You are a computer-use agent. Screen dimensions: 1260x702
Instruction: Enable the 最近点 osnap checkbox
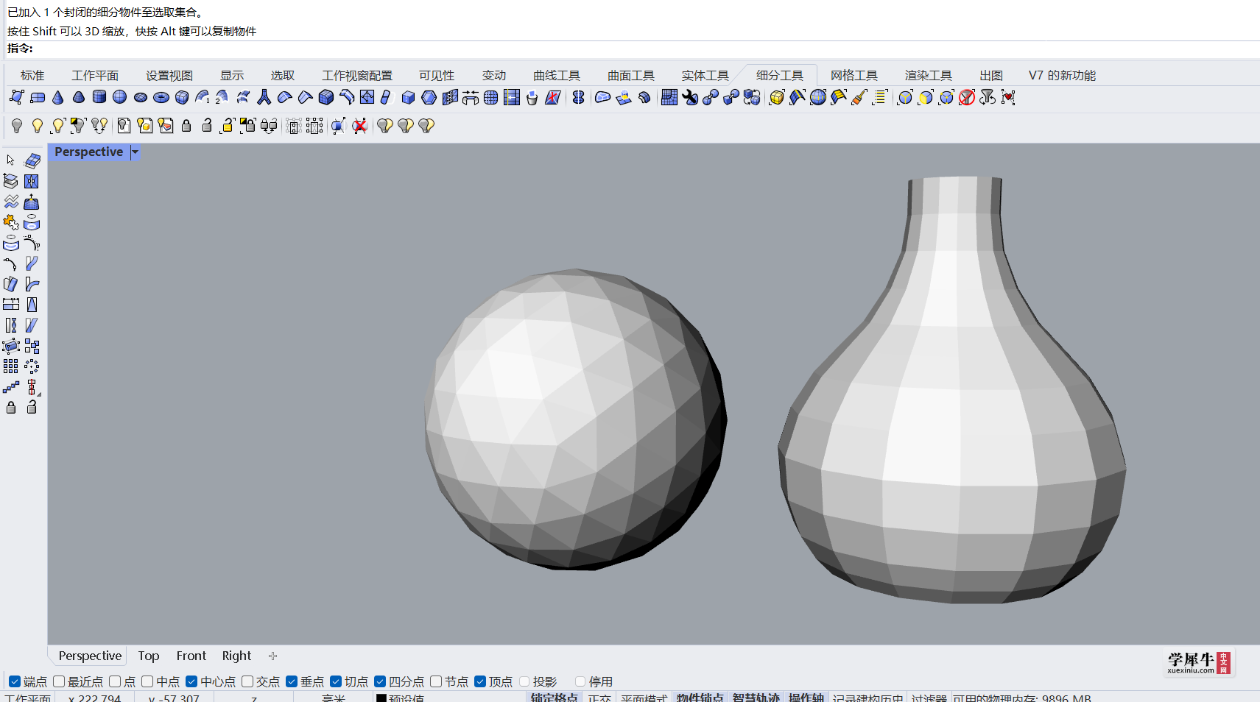coord(59,681)
